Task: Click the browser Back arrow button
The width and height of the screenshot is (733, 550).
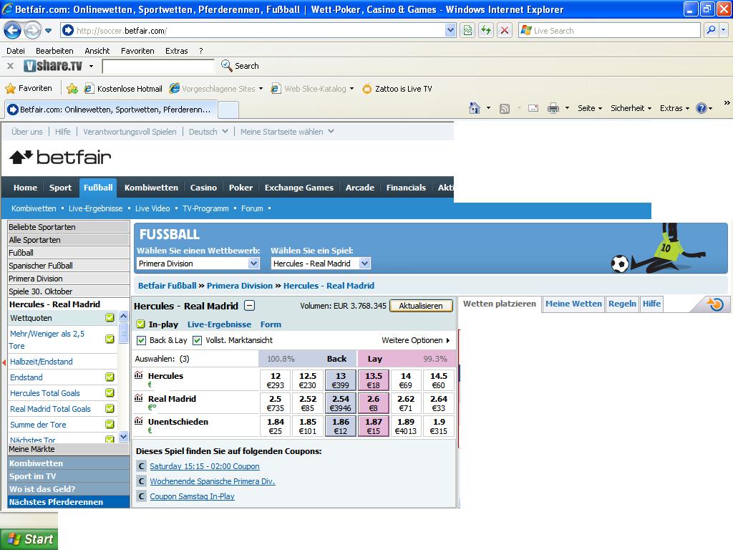Action: [x=13, y=31]
